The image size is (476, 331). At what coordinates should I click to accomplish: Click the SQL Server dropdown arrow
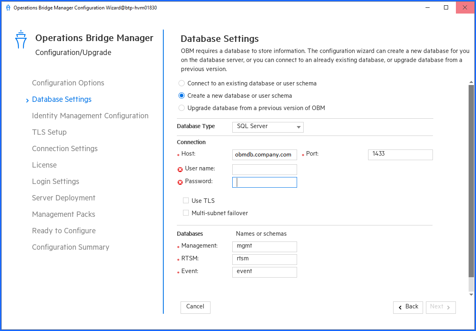pyautogui.click(x=298, y=127)
